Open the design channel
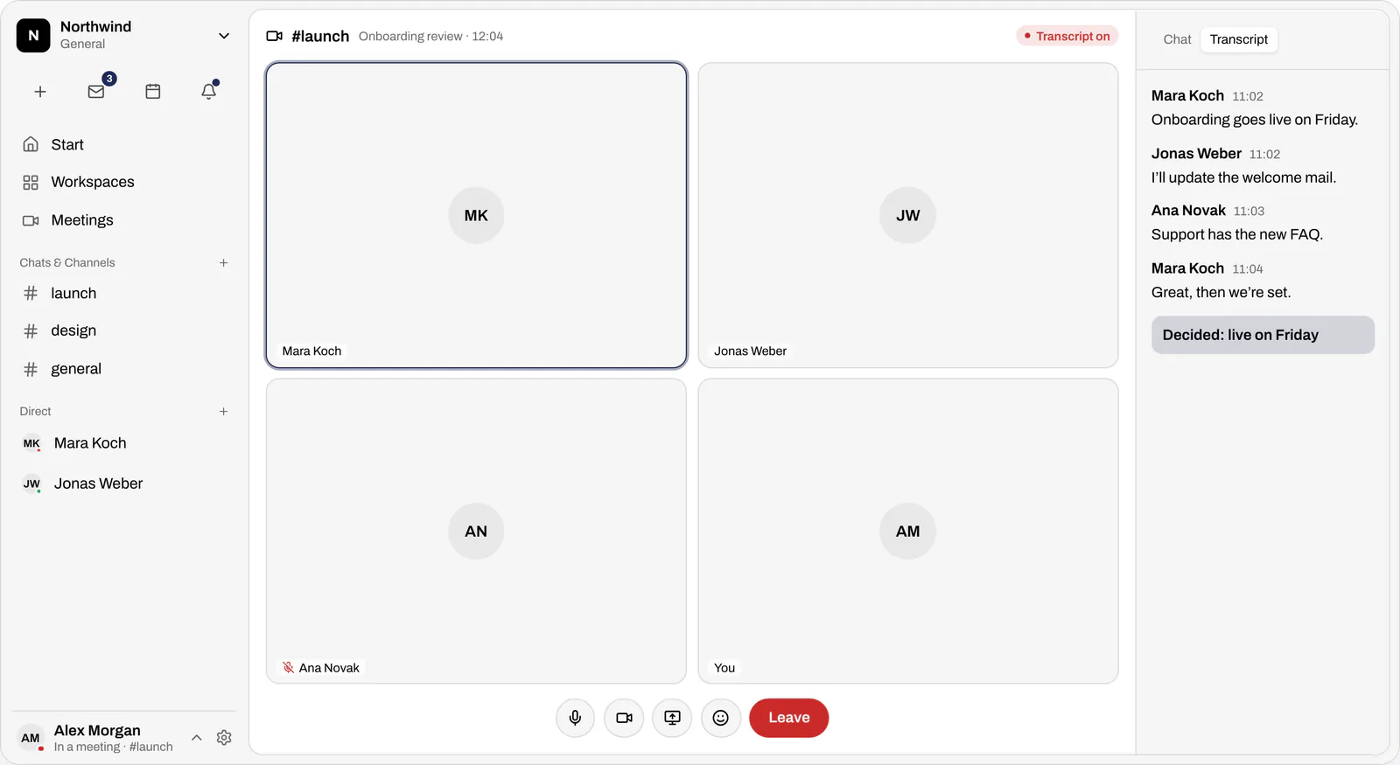Screen dimensions: 1400x765 point(124,330)
